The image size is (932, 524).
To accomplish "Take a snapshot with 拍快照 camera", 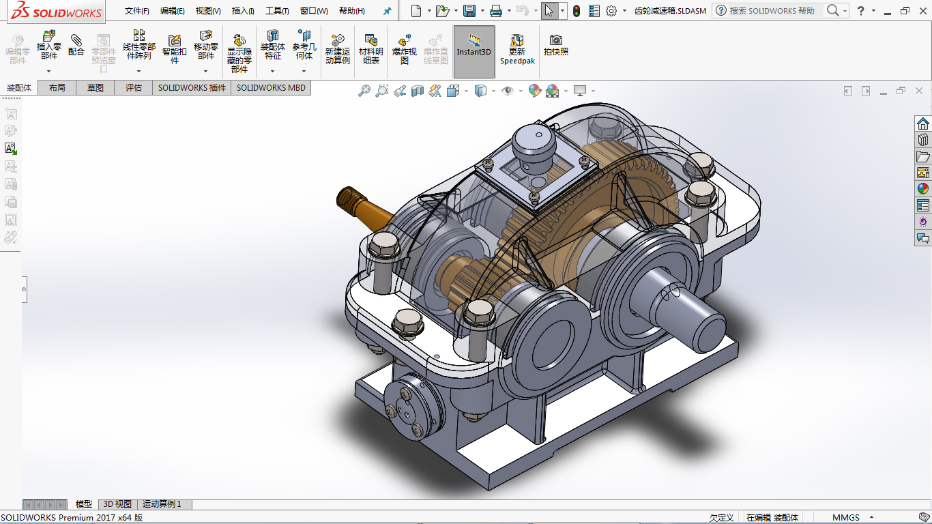I will coord(556,40).
